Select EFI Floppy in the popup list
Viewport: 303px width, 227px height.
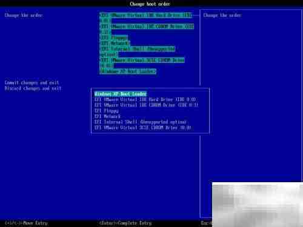coord(107,111)
